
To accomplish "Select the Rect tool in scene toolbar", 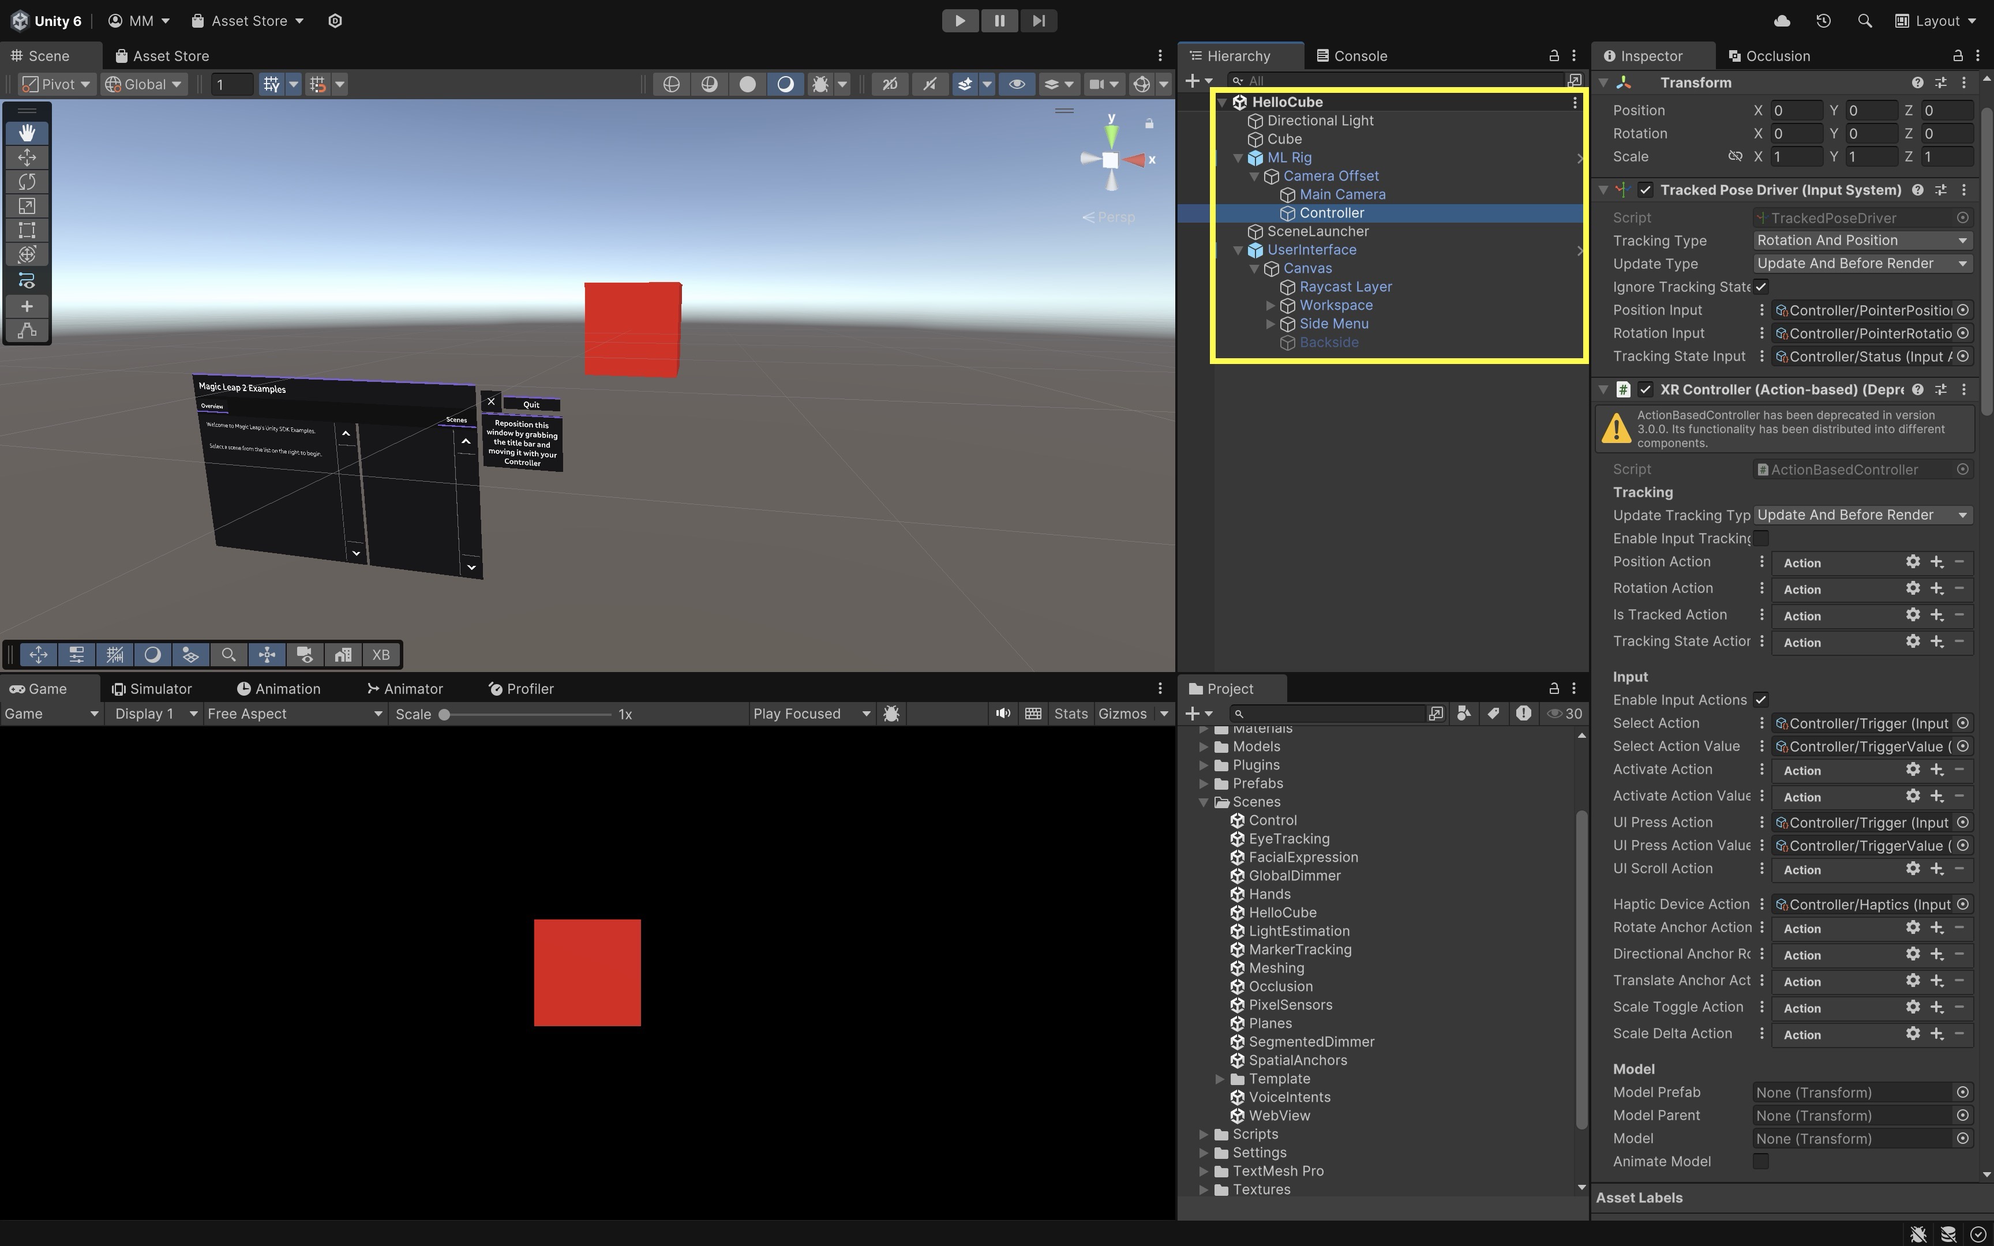I will [27, 230].
